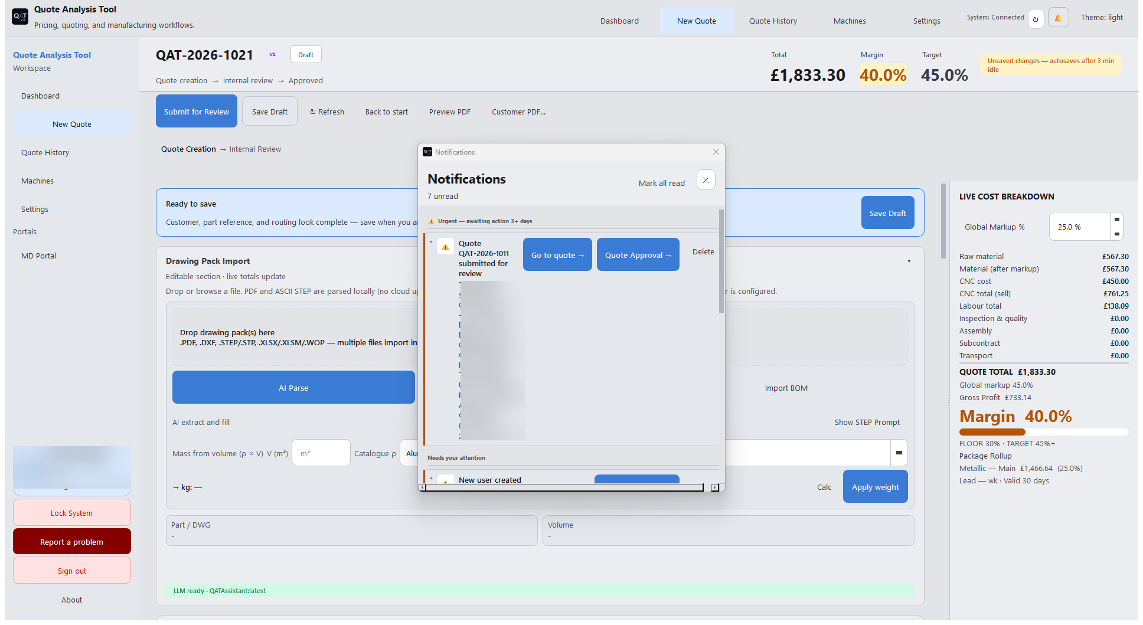Screen dimensions: 1143x625
Task: Click Go to quote in the notification
Action: (x=557, y=254)
